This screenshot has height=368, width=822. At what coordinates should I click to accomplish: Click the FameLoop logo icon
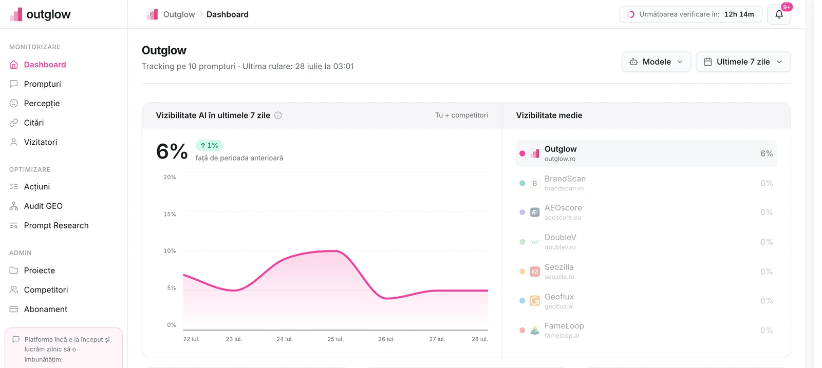point(535,331)
